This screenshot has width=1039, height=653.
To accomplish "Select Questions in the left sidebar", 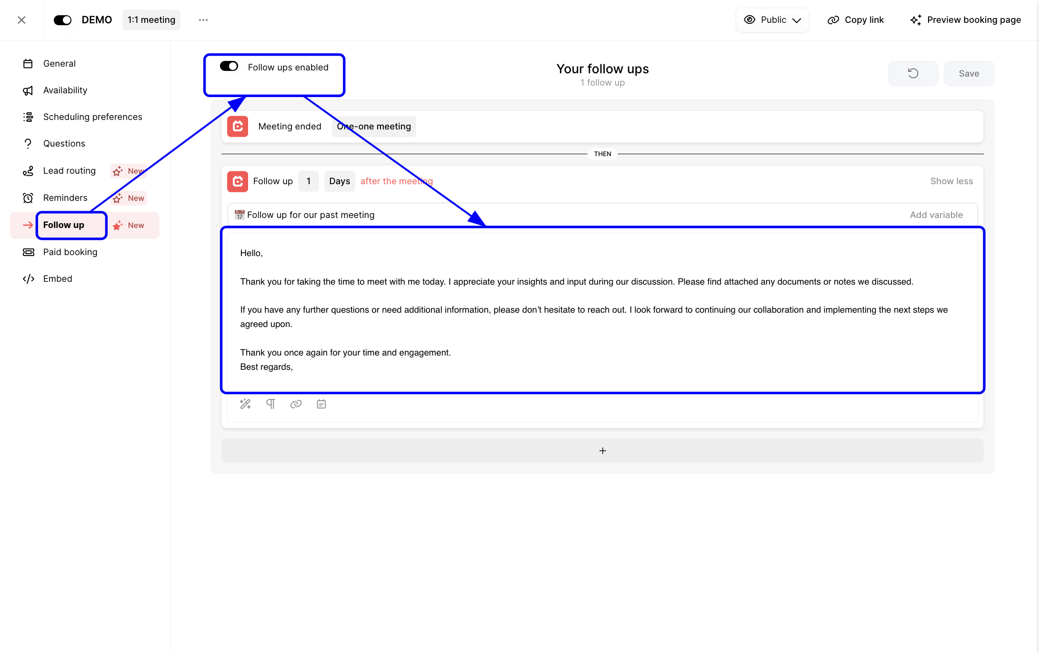I will [x=64, y=143].
